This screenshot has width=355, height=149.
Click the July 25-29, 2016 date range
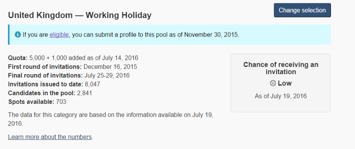pos(107,75)
